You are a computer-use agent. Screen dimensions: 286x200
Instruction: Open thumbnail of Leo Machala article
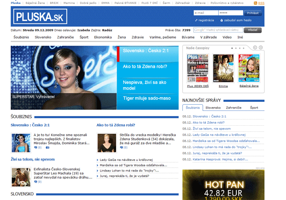(21, 177)
